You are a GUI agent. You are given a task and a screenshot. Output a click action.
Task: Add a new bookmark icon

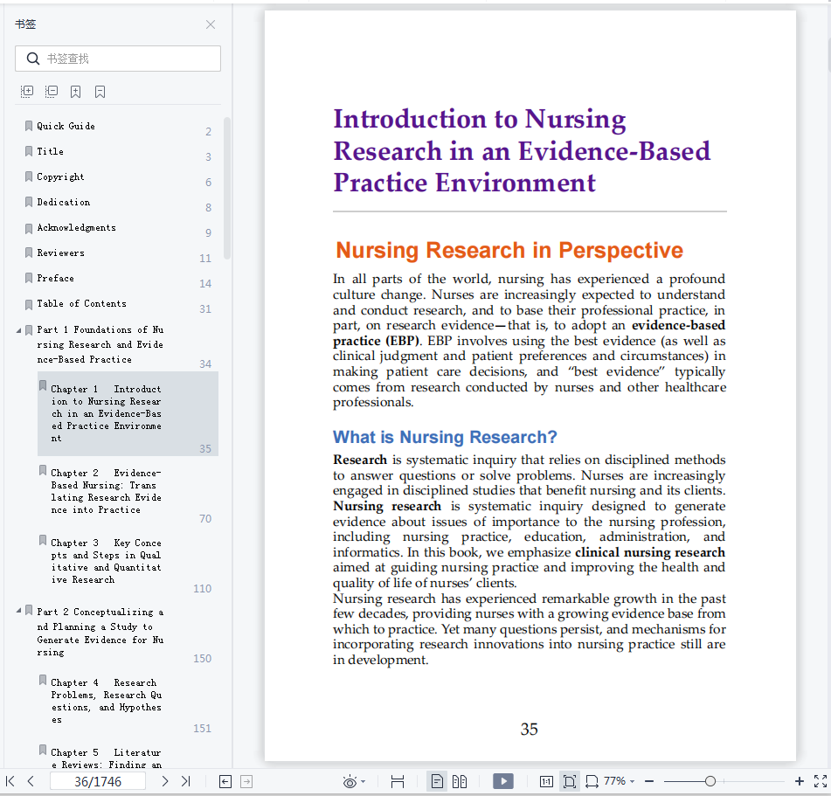click(x=76, y=92)
